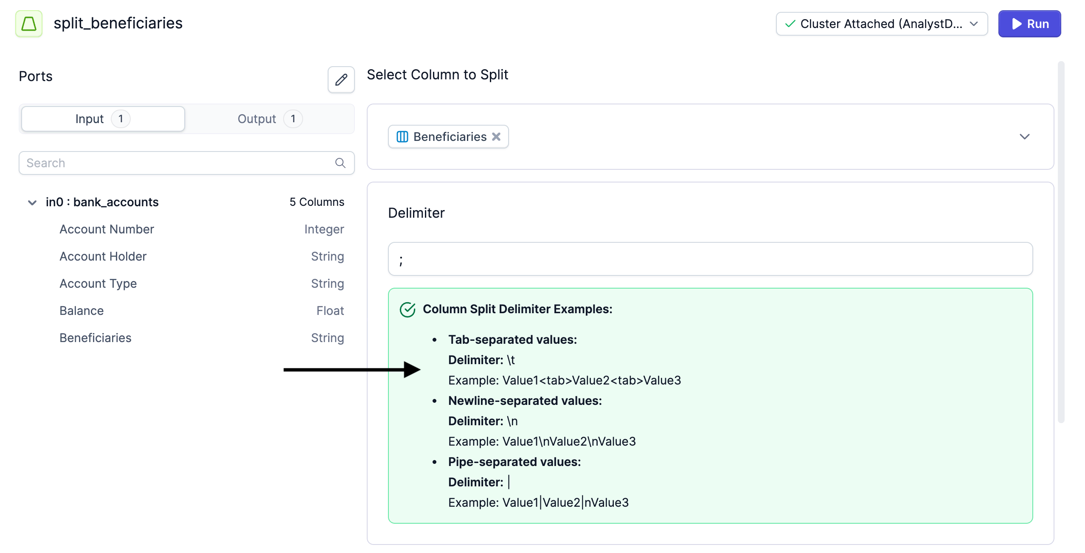Click the column icon in Beneficiaries chip
The image size is (1085, 553).
(402, 137)
